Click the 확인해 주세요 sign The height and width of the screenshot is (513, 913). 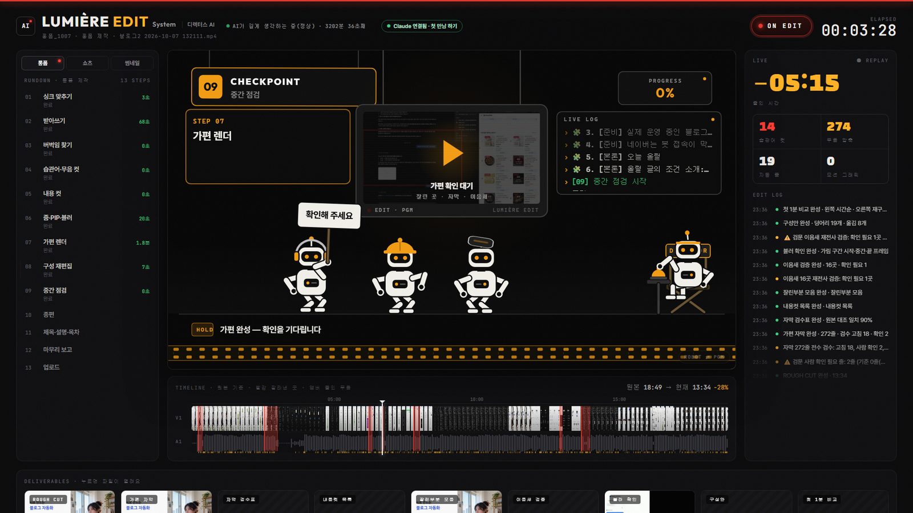(329, 215)
